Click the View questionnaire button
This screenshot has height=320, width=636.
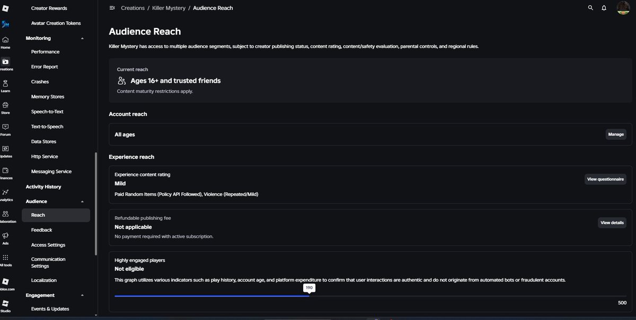coord(605,179)
